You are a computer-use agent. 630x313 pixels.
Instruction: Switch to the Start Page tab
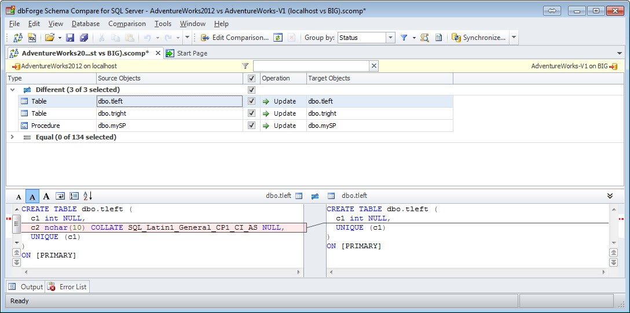pos(187,53)
